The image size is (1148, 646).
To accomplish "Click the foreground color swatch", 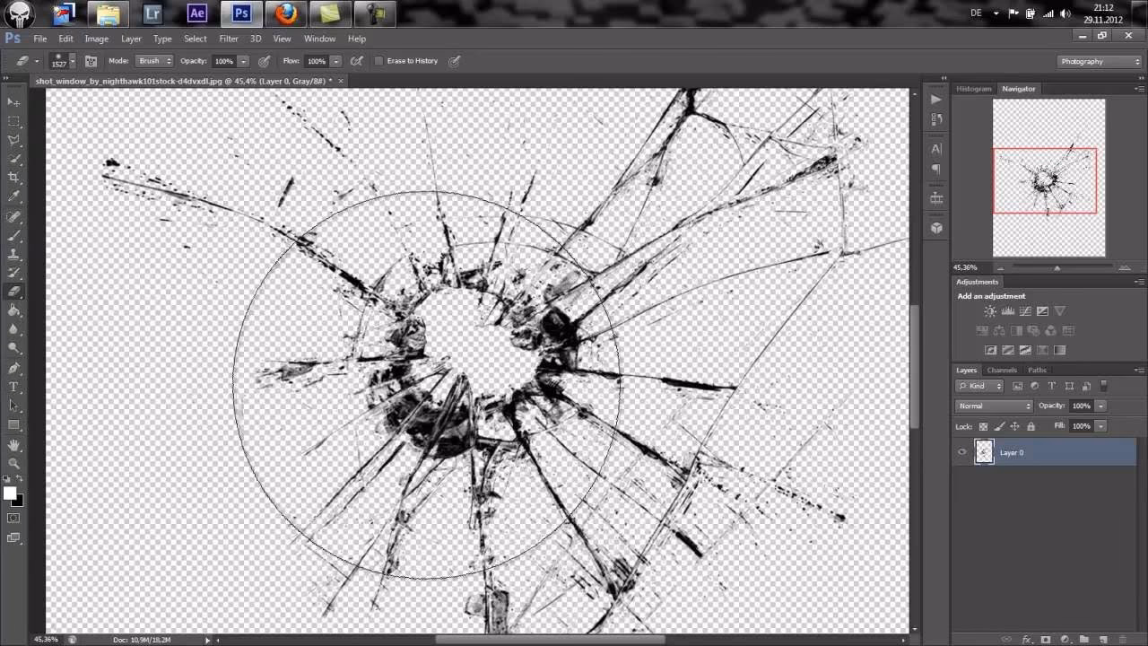I will tap(10, 493).
